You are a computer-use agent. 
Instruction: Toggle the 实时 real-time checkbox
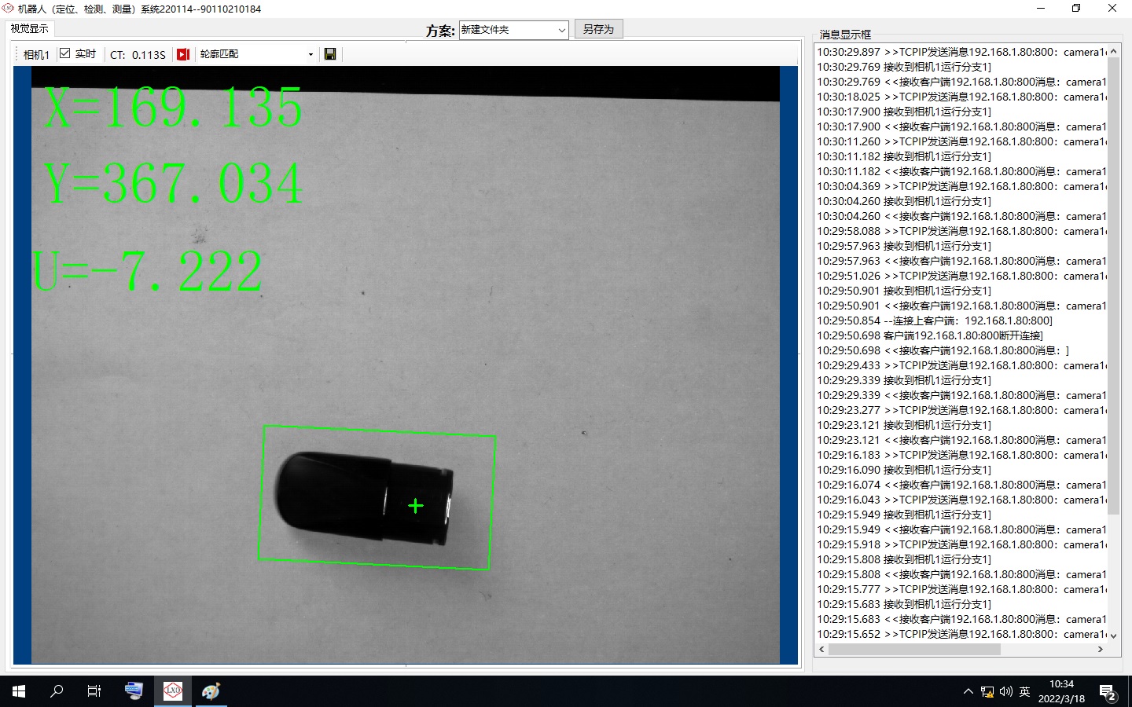click(65, 53)
